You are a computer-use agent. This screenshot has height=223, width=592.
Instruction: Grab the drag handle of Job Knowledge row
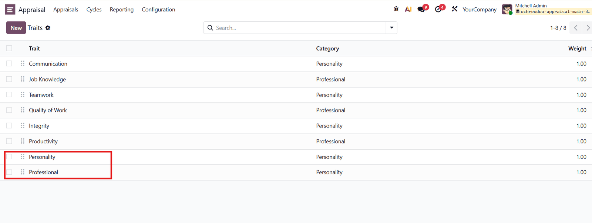[23, 79]
